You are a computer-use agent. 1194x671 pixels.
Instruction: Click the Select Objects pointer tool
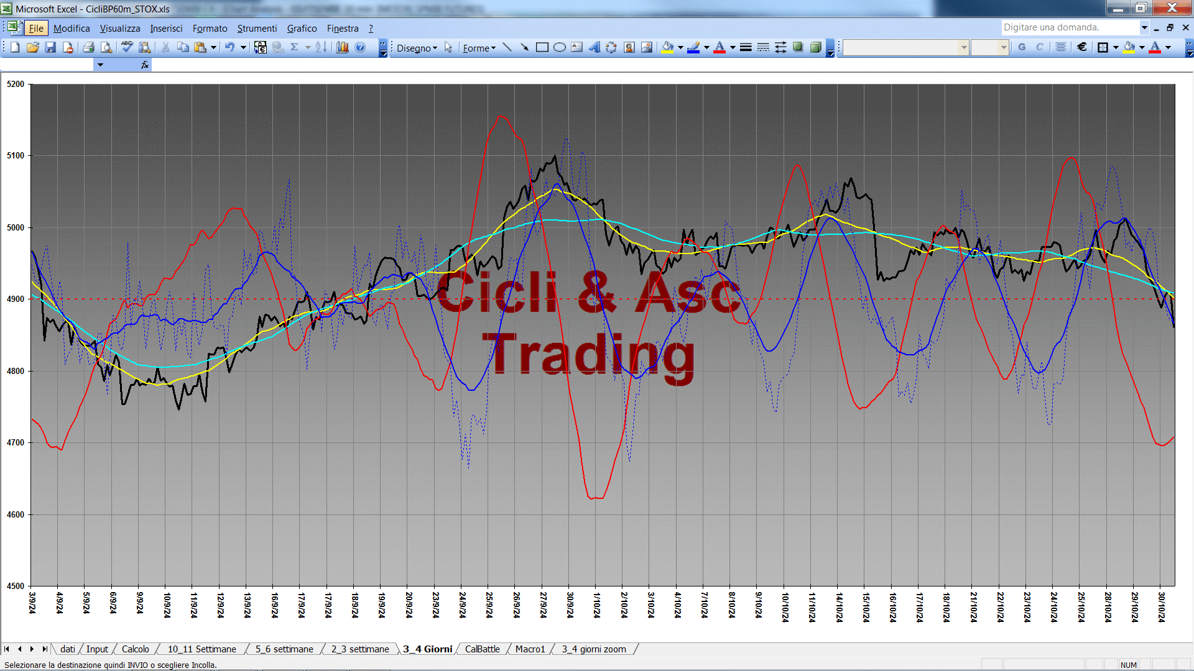click(448, 47)
